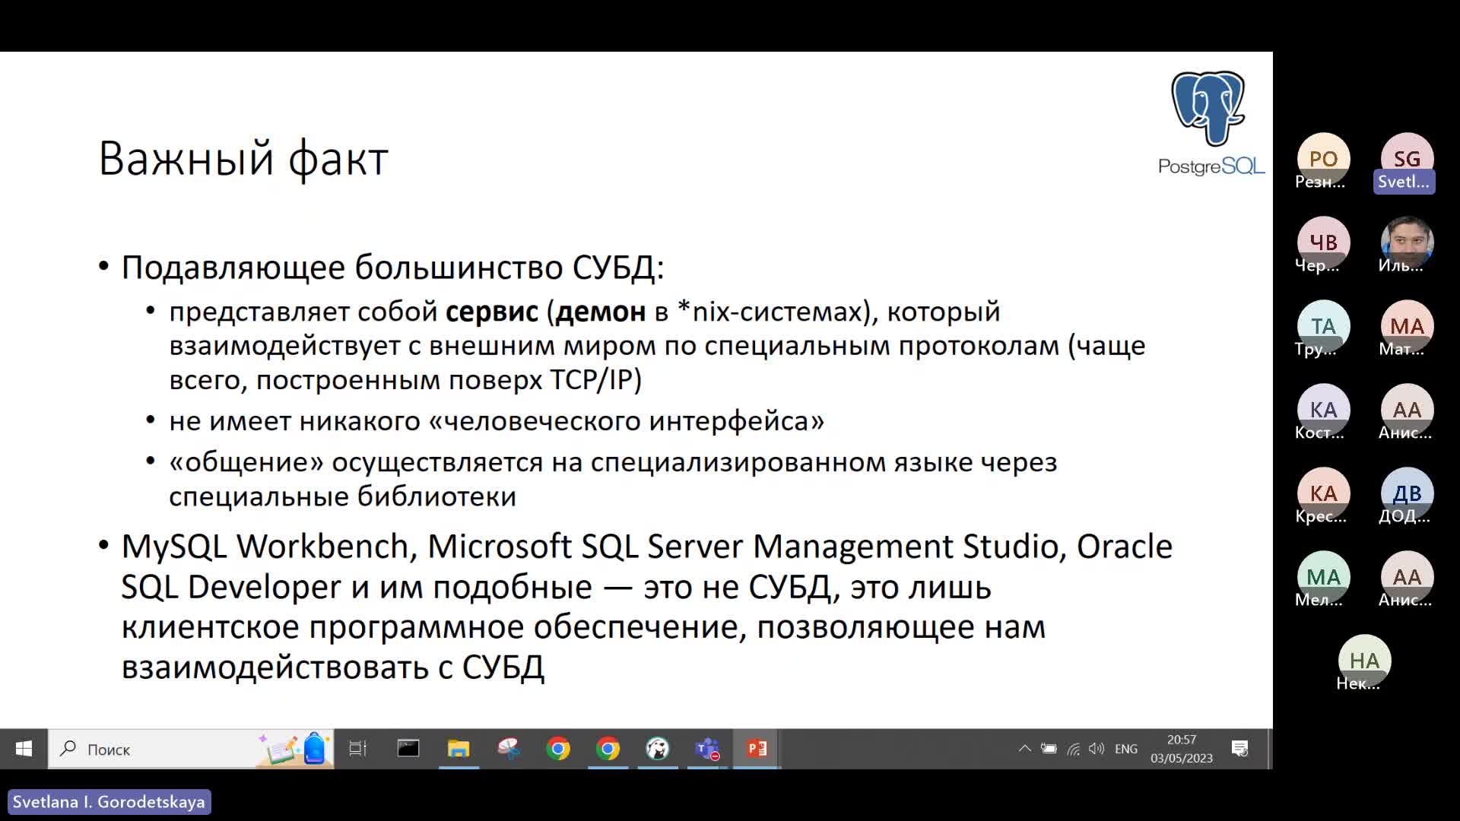Select the photo avatar of participant Иль...

pos(1407,242)
